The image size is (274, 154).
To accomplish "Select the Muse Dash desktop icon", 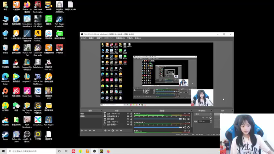I will click(x=27, y=92).
